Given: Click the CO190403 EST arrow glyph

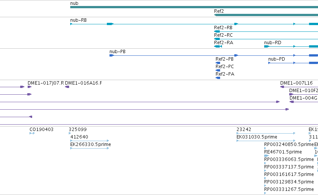Looking at the screenshot, I should pyautogui.click(x=32, y=133).
